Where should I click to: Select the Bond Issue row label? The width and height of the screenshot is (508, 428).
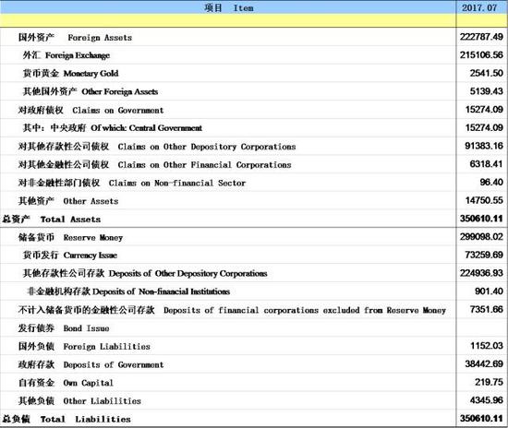coord(64,328)
